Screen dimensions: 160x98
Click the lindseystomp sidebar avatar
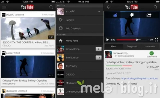pyautogui.click(x=61, y=49)
